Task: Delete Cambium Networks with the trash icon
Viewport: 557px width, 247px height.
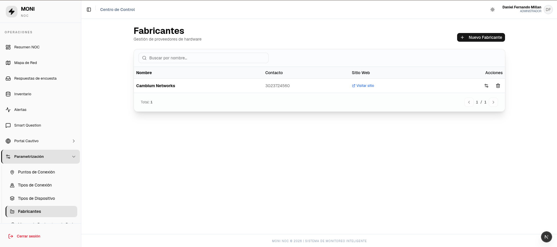Action: coord(498,86)
